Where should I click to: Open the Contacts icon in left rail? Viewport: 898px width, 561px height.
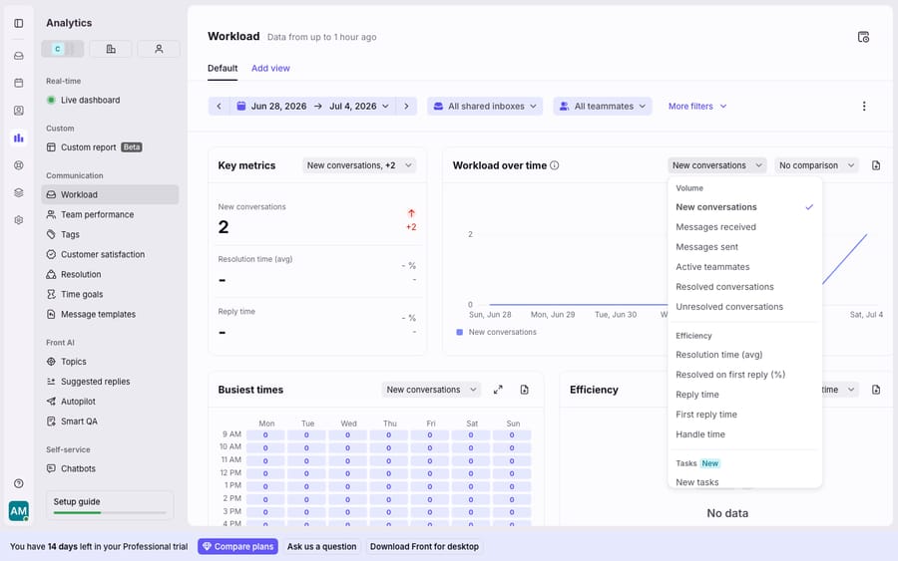[19, 111]
